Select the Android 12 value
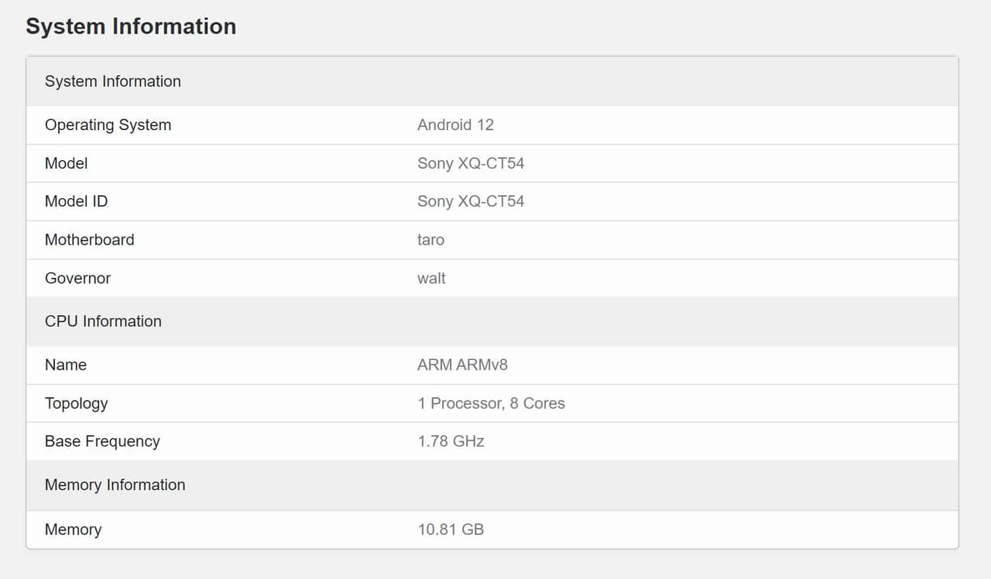 coord(455,125)
